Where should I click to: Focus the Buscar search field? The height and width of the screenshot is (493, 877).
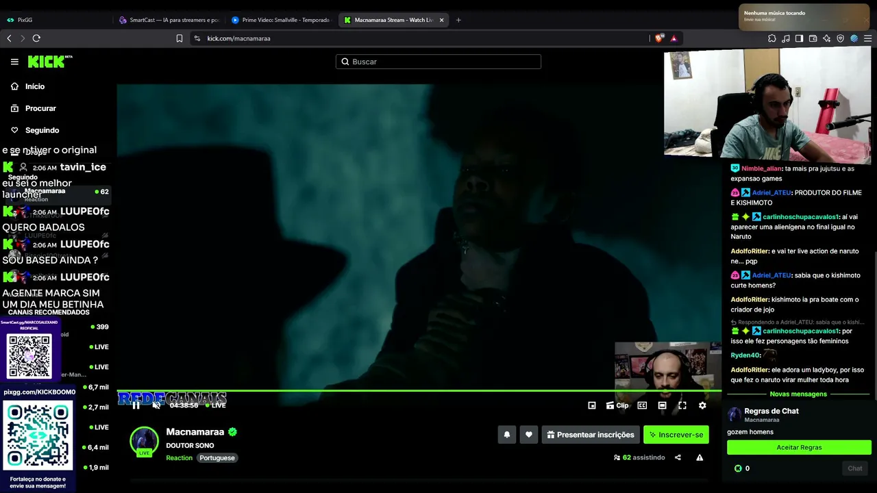point(438,62)
